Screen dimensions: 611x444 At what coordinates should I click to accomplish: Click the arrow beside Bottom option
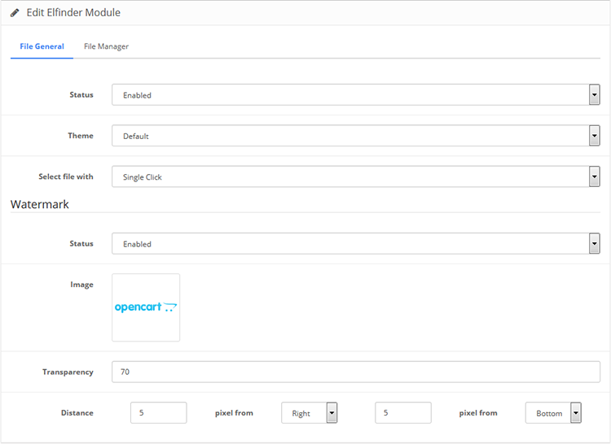[576, 413]
